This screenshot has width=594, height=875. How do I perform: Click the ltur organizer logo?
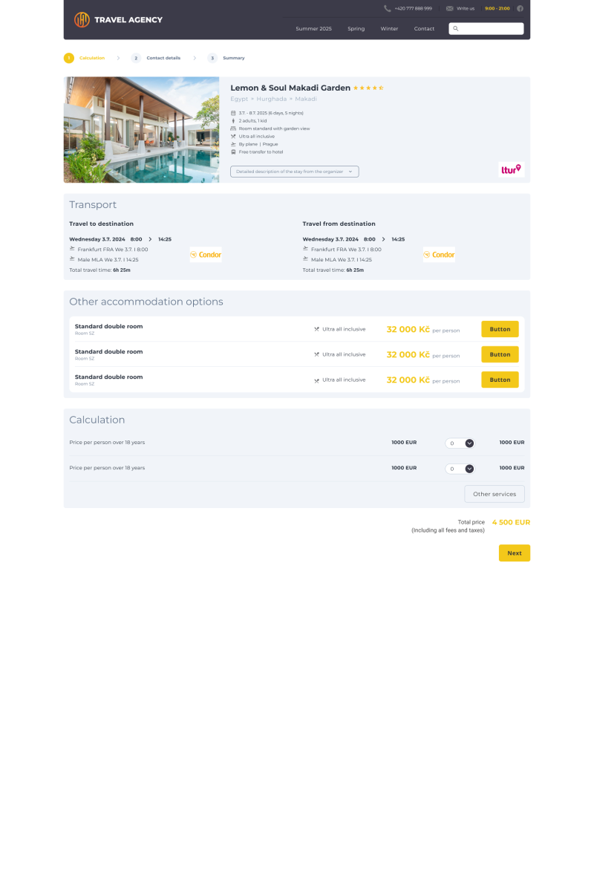click(x=511, y=169)
